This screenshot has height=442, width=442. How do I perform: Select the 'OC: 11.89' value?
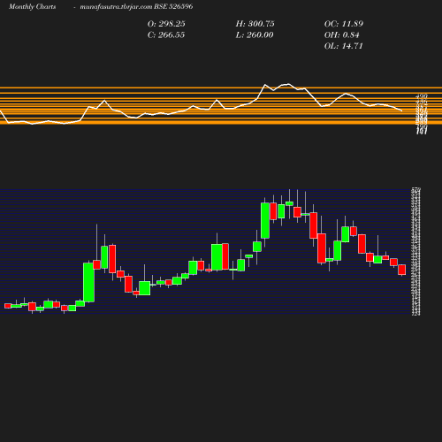point(344,24)
